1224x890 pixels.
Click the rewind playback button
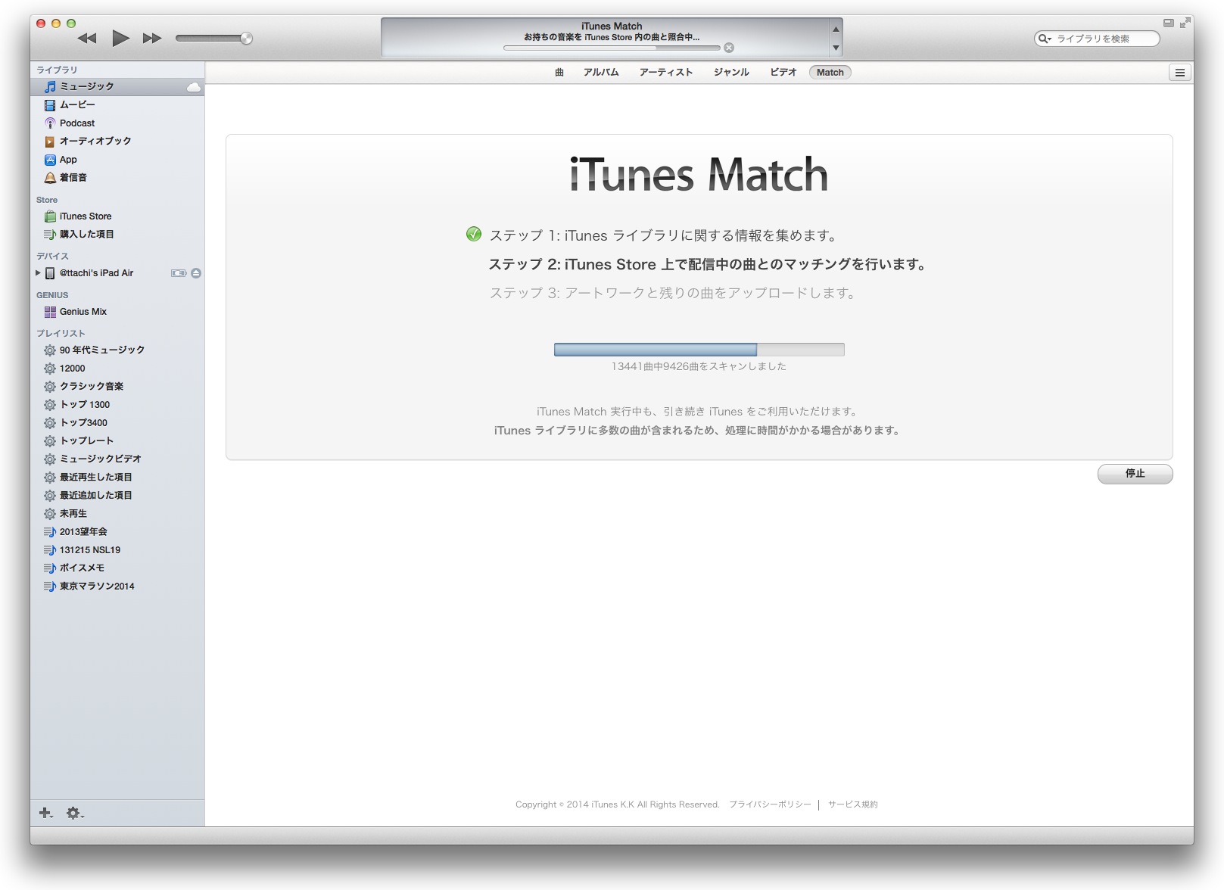(87, 38)
